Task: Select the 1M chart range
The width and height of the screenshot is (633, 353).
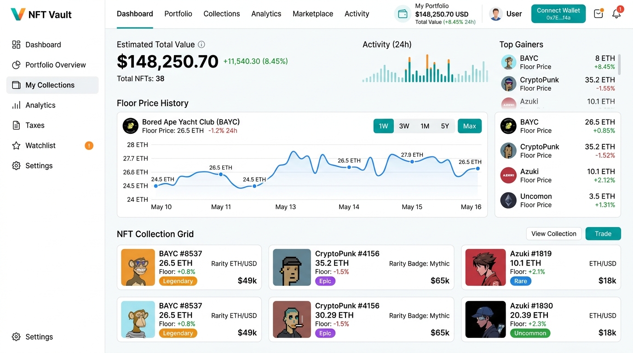Action: coord(425,126)
